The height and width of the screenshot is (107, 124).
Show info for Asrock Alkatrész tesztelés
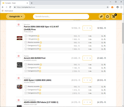coord(41,64)
